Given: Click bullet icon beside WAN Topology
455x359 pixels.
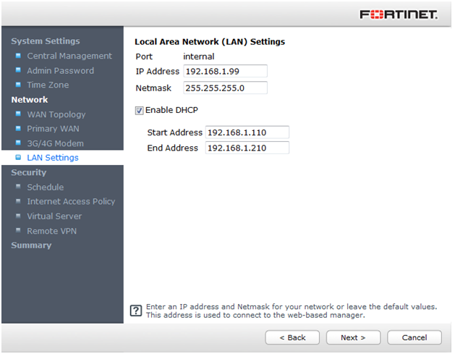Looking at the screenshot, I should (18, 114).
